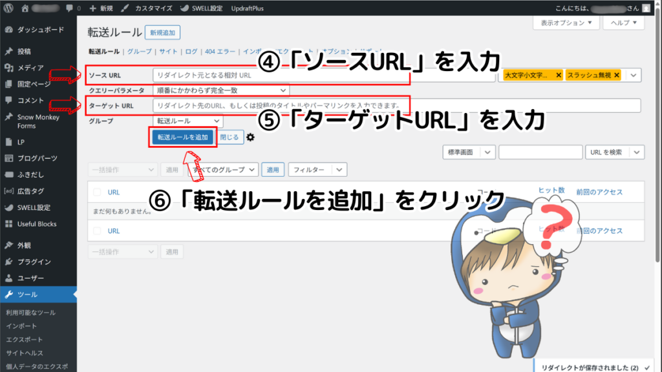662x372 pixels.
Task: Open 投稿 menu in the sidebar
Action: 38,51
